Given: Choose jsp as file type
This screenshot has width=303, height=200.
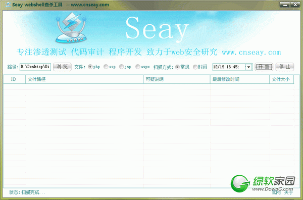Looking at the screenshot, I should 121,67.
